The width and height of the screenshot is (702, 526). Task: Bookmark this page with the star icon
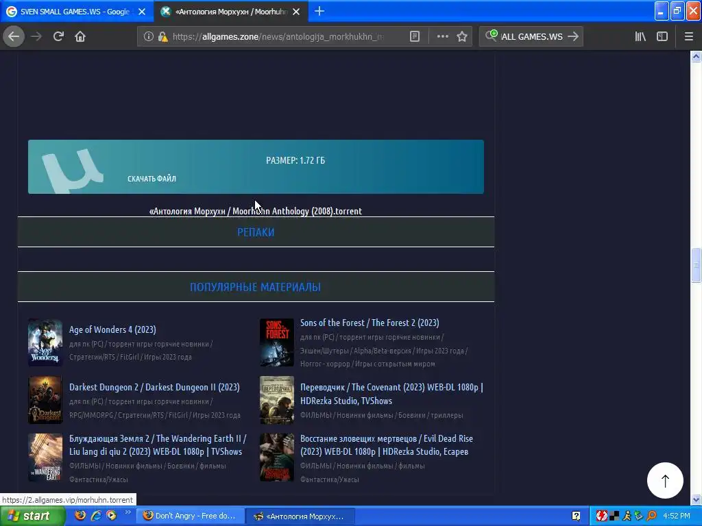pos(462,37)
